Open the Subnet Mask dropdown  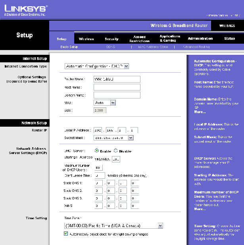coord(113,138)
